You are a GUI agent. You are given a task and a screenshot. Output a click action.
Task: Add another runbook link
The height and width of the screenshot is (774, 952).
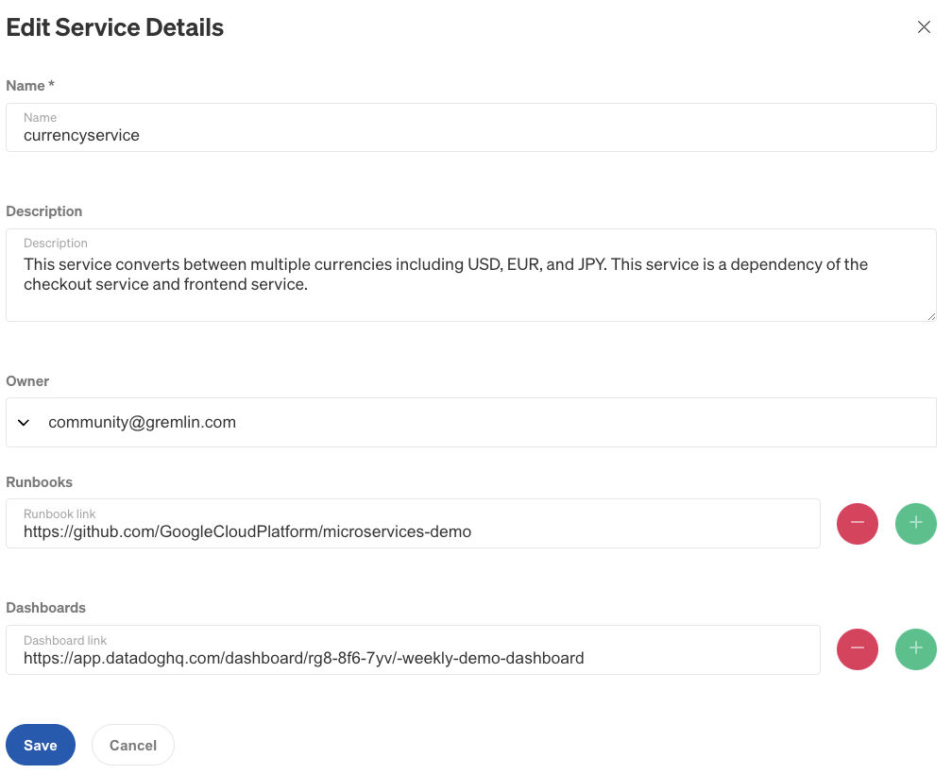point(915,523)
